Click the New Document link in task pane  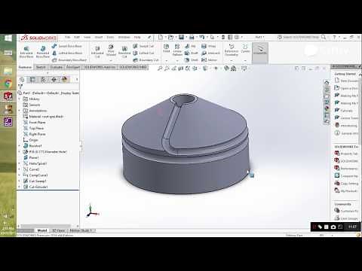tap(346, 81)
